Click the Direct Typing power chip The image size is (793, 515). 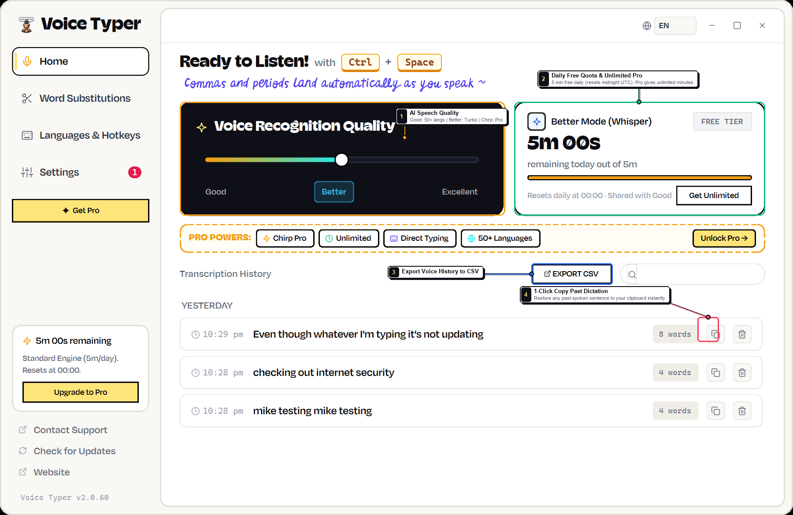[420, 238]
